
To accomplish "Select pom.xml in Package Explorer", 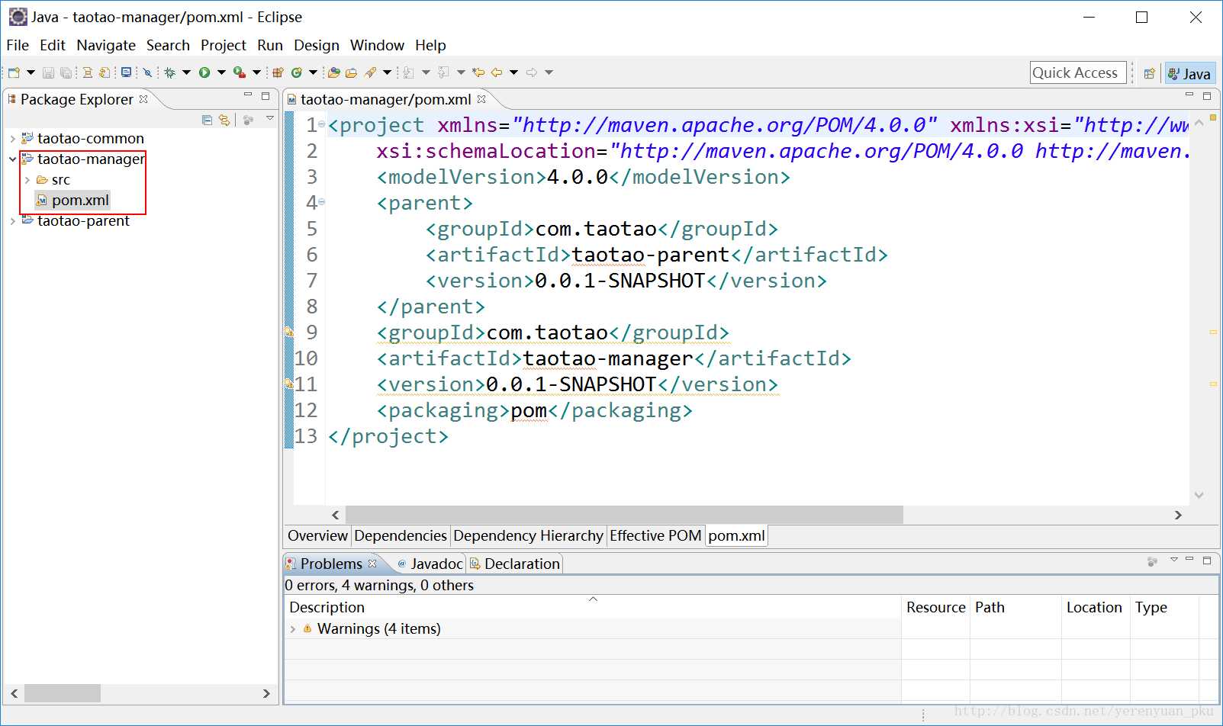I will click(73, 201).
